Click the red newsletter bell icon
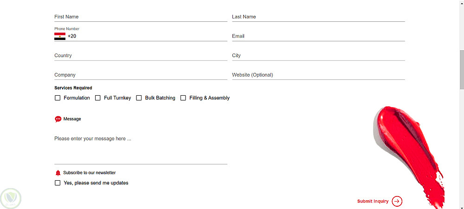Viewport: 464px width, 209px height. click(x=58, y=173)
